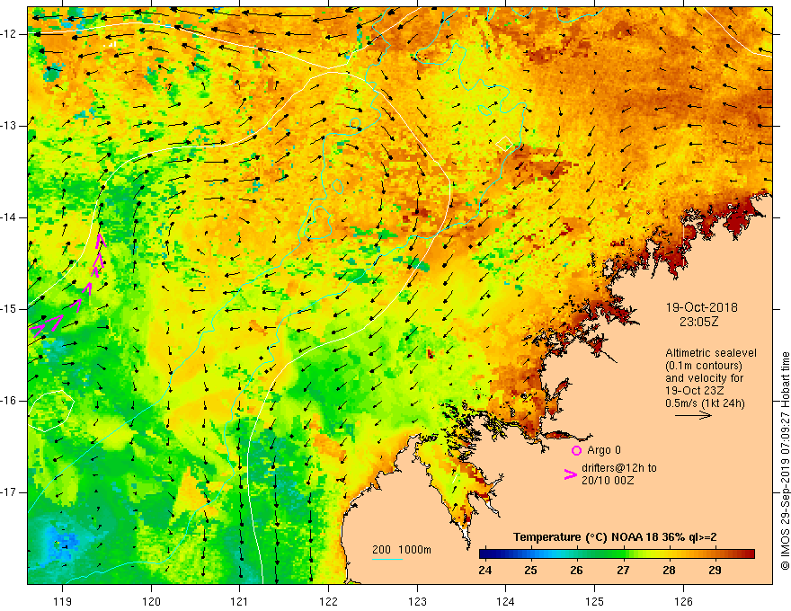
Task: Click the colorbar tick label 29
Action: [715, 571]
